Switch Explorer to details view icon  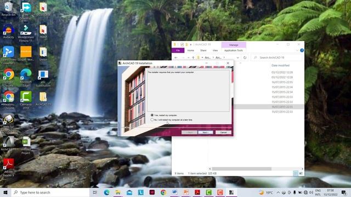[x=296, y=173]
